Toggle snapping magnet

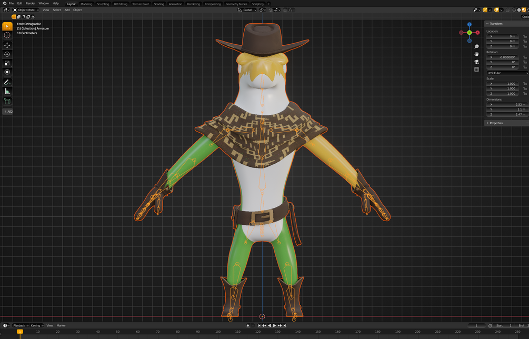tap(270, 10)
